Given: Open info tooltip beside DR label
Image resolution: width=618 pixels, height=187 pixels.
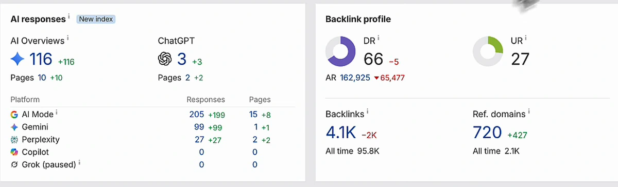Looking at the screenshot, I should (379, 38).
